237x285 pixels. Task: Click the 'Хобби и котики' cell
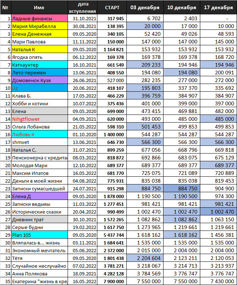pos(39,103)
